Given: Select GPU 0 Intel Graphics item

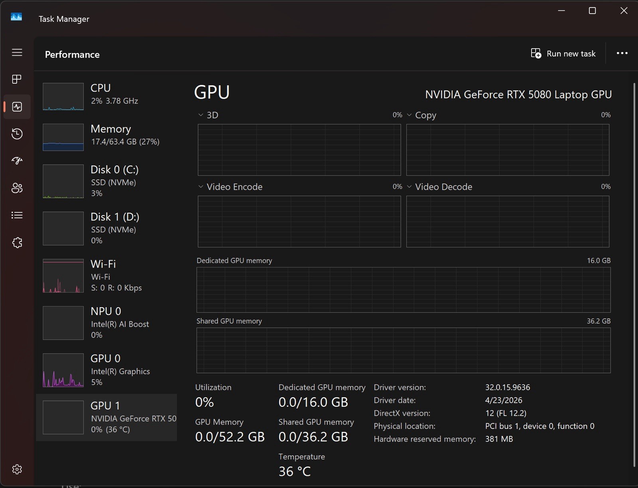Looking at the screenshot, I should pos(106,370).
